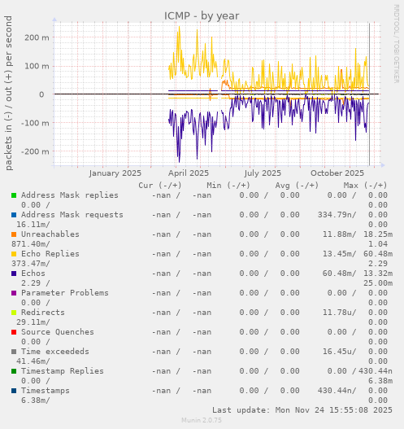Click the Echo Replies yellow swatch
The width and height of the screenshot is (404, 429).
pos(14,254)
